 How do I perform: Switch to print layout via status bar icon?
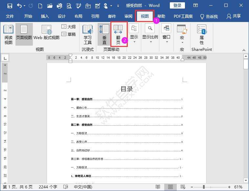pyautogui.click(x=170, y=187)
